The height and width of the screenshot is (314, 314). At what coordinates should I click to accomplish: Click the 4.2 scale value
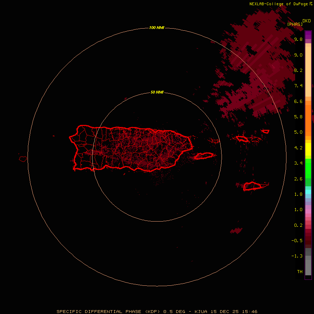[x=298, y=148]
